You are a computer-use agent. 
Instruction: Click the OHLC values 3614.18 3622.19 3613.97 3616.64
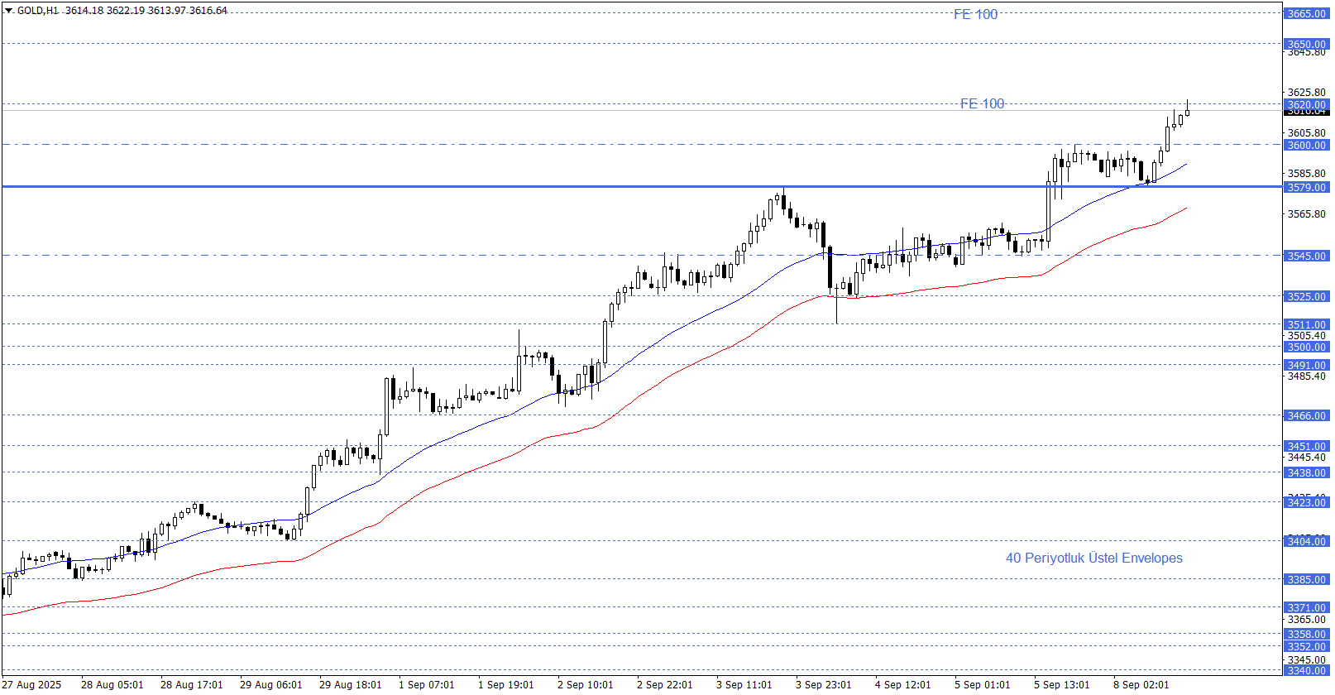(x=146, y=11)
